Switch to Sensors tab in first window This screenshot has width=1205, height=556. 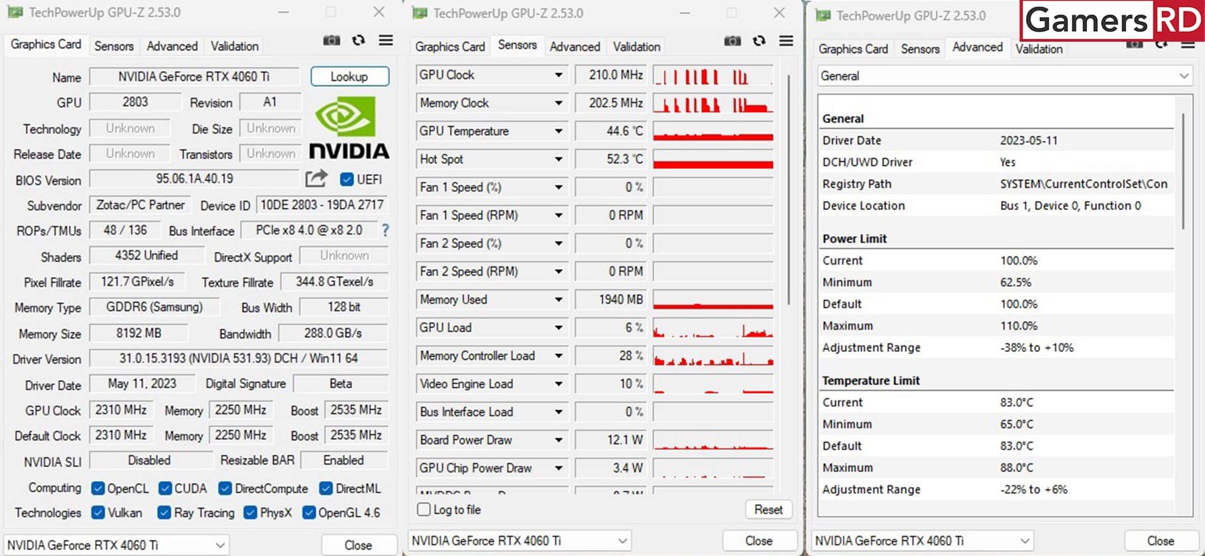[x=114, y=46]
